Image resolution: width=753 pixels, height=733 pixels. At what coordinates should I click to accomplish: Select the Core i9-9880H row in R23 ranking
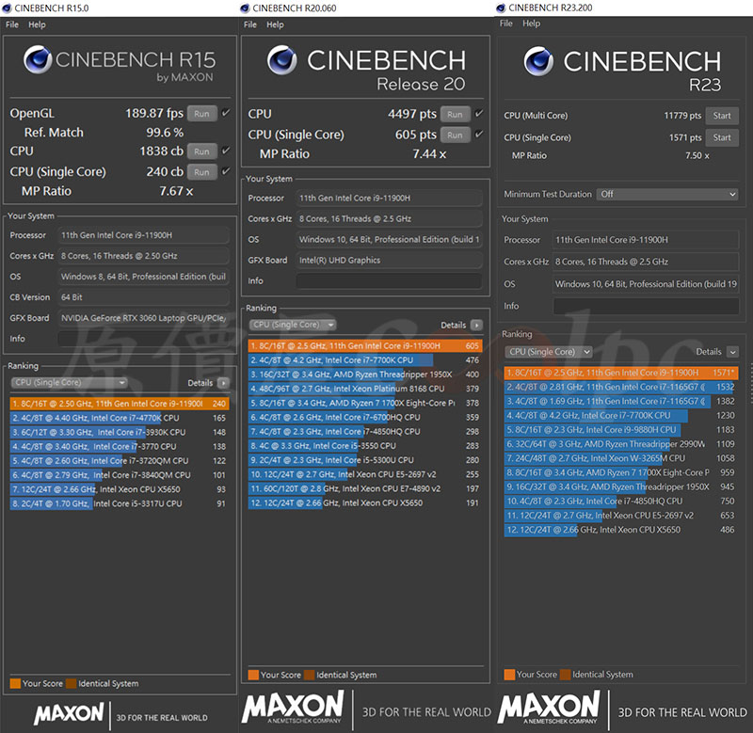pyautogui.click(x=621, y=430)
